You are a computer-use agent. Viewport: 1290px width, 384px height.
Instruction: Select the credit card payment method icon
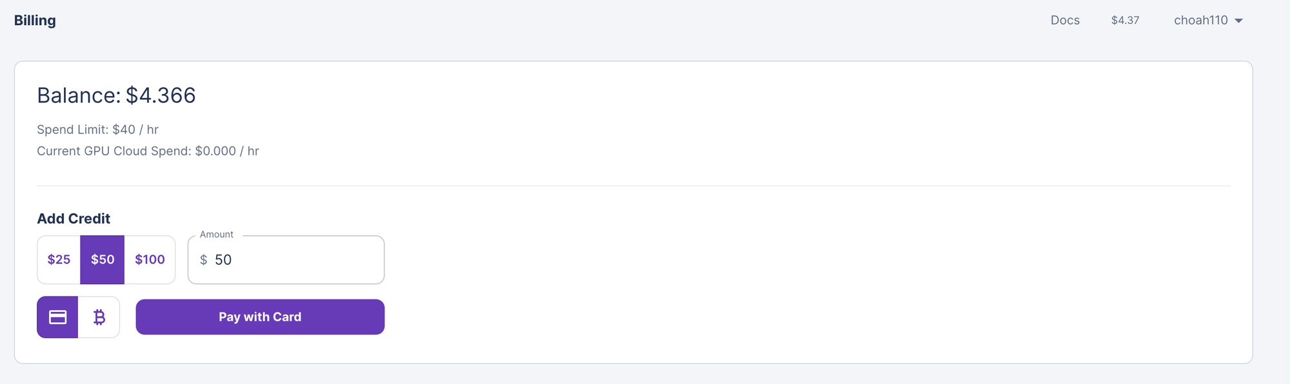58,317
